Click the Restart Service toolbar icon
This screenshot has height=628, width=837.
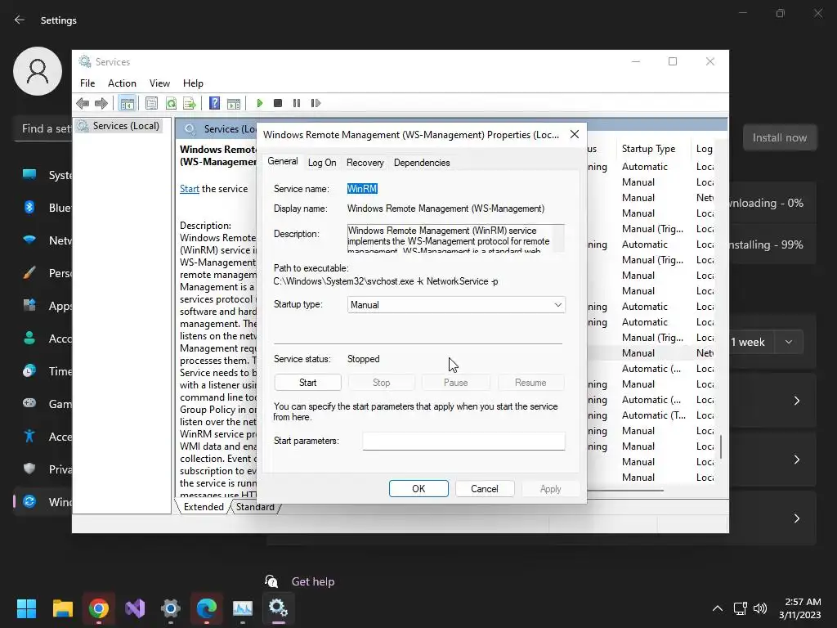coord(316,103)
